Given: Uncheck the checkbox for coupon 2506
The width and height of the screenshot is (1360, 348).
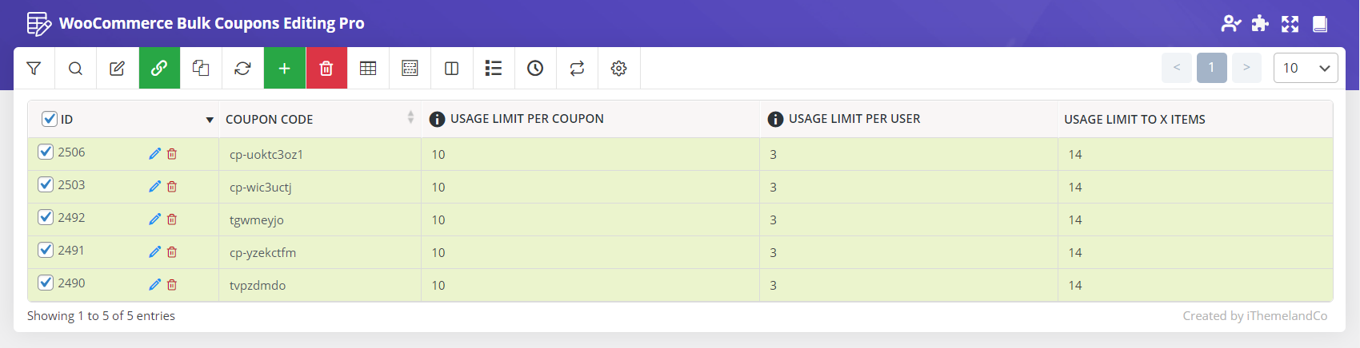Looking at the screenshot, I should [46, 152].
